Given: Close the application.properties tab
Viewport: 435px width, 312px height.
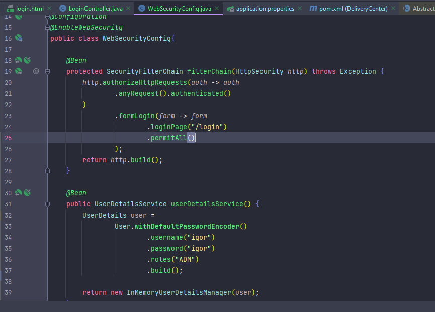Looking at the screenshot, I should pyautogui.click(x=300, y=9).
